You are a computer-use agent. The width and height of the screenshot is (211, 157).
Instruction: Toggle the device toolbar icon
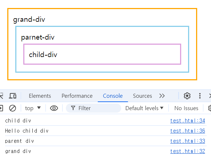tap(13, 96)
